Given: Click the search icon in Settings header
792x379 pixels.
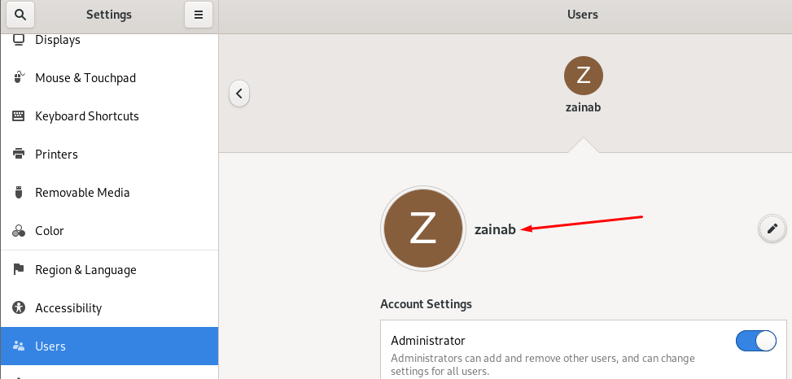Looking at the screenshot, I should pos(20,15).
